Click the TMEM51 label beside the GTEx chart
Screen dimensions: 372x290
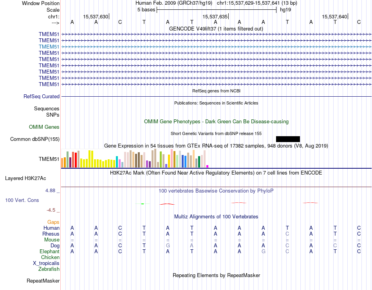[x=49, y=159]
